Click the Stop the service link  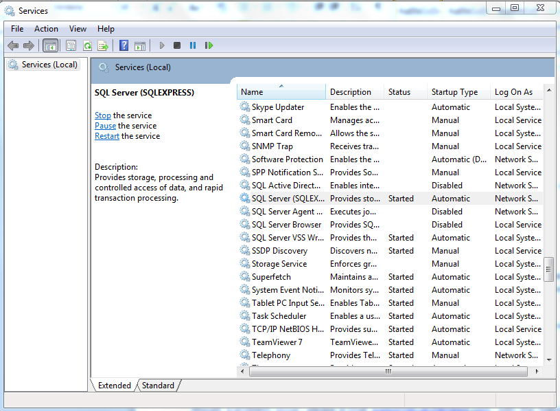tap(103, 115)
